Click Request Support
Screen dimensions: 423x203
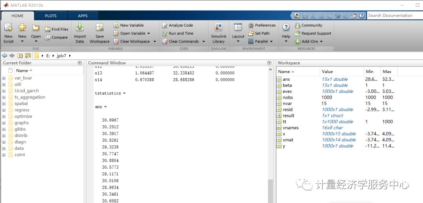[313, 33]
